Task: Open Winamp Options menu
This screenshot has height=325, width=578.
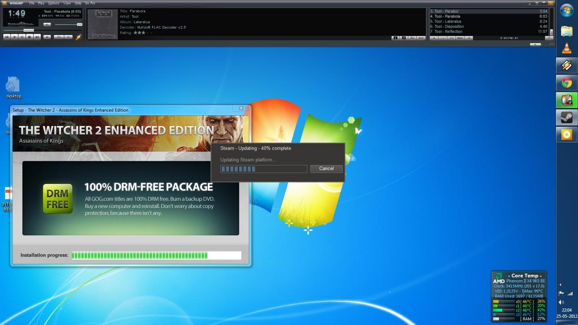Action: tap(53, 4)
